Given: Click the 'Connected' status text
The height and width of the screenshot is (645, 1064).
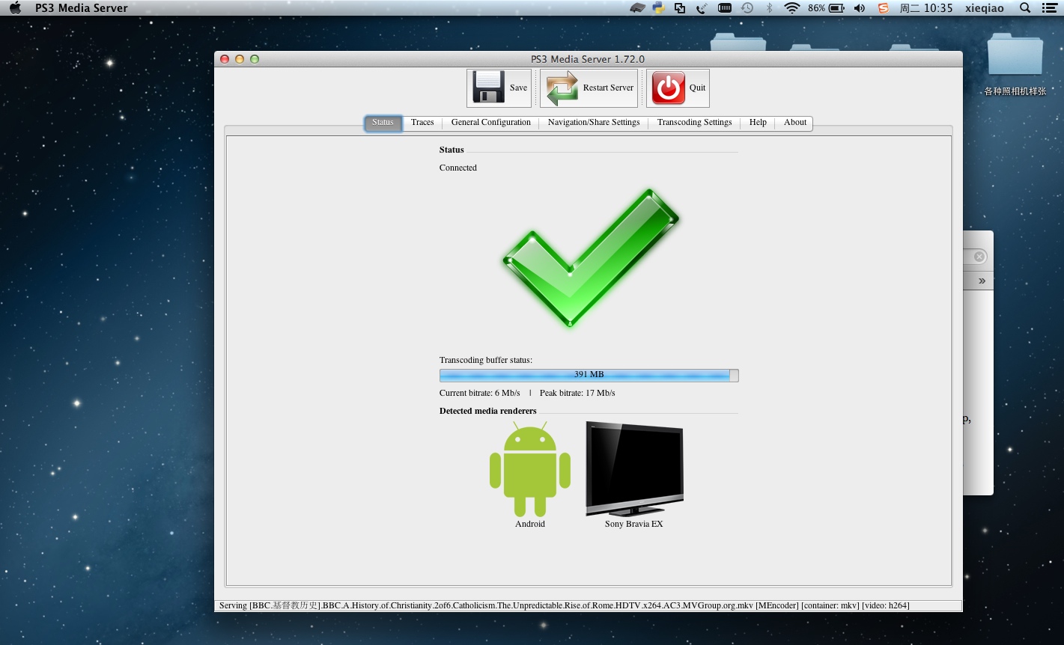Looking at the screenshot, I should (458, 168).
